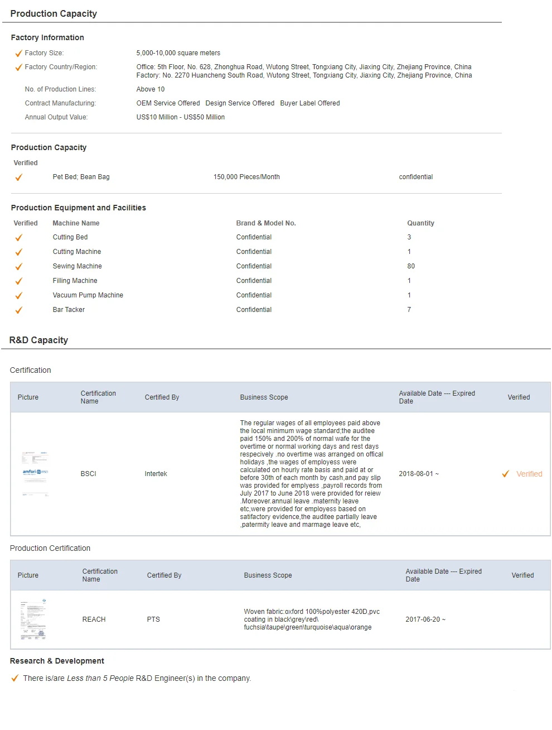Click the Vacuum Pump Machine verified checkmark
Viewport: 552px width, 730px height.
point(18,296)
